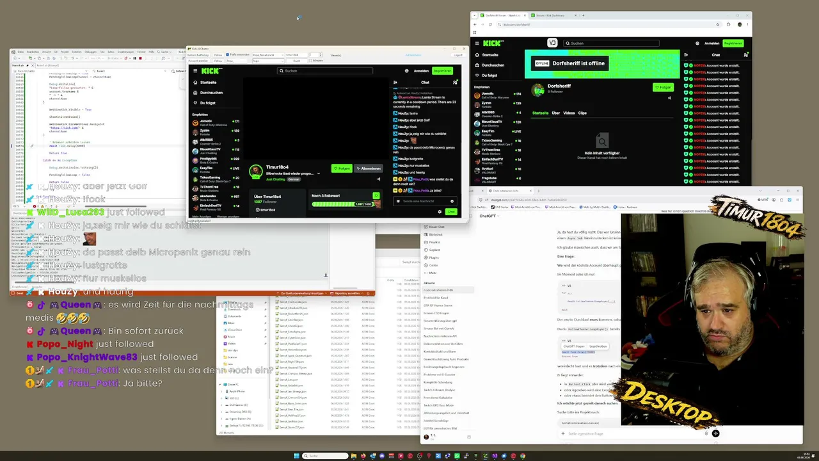This screenshot has height=461, width=819.
Task: Select Dorfsheriff browser tab in Chrome
Action: (x=504, y=15)
